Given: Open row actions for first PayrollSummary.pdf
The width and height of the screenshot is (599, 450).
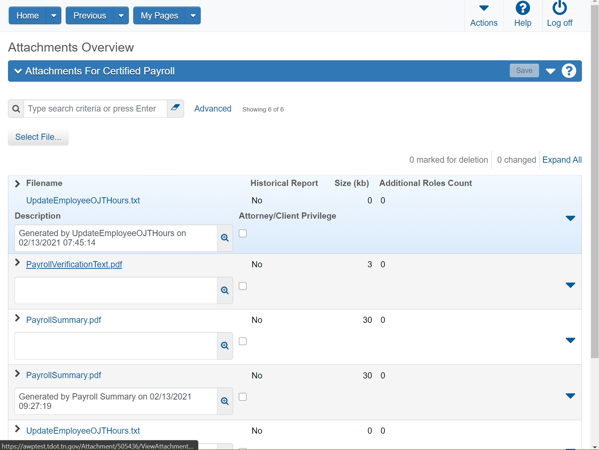Looking at the screenshot, I should point(571,341).
